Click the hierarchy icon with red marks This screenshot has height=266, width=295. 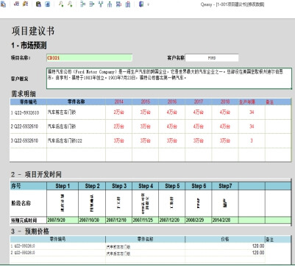click(118, 4)
